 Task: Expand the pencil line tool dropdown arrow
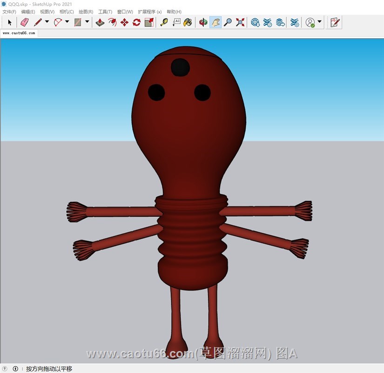[x=47, y=22]
